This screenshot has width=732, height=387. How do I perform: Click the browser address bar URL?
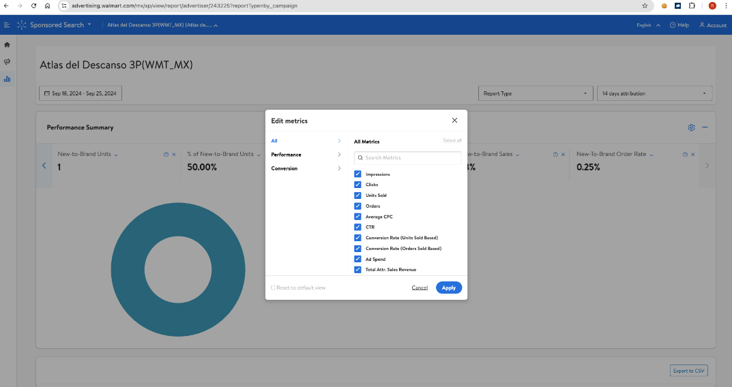(x=184, y=5)
